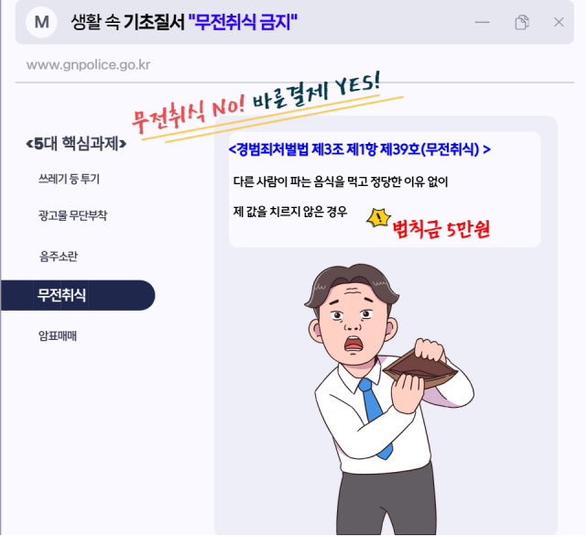Click the <5대 핵심과제> heading

pos(76,143)
